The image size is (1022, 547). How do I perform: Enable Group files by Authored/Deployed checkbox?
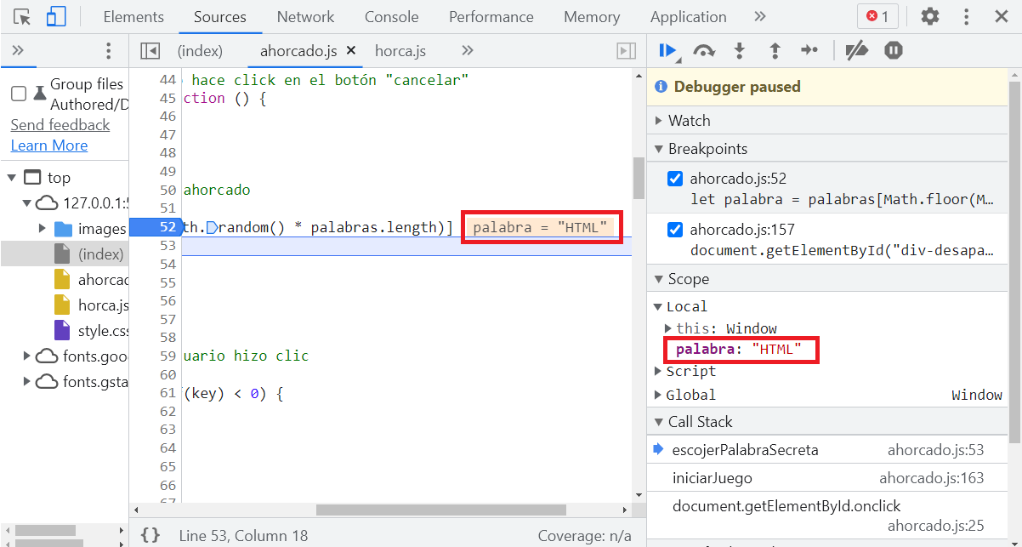19,94
